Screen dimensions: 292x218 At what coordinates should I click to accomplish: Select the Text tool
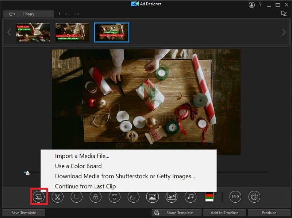click(x=114, y=197)
